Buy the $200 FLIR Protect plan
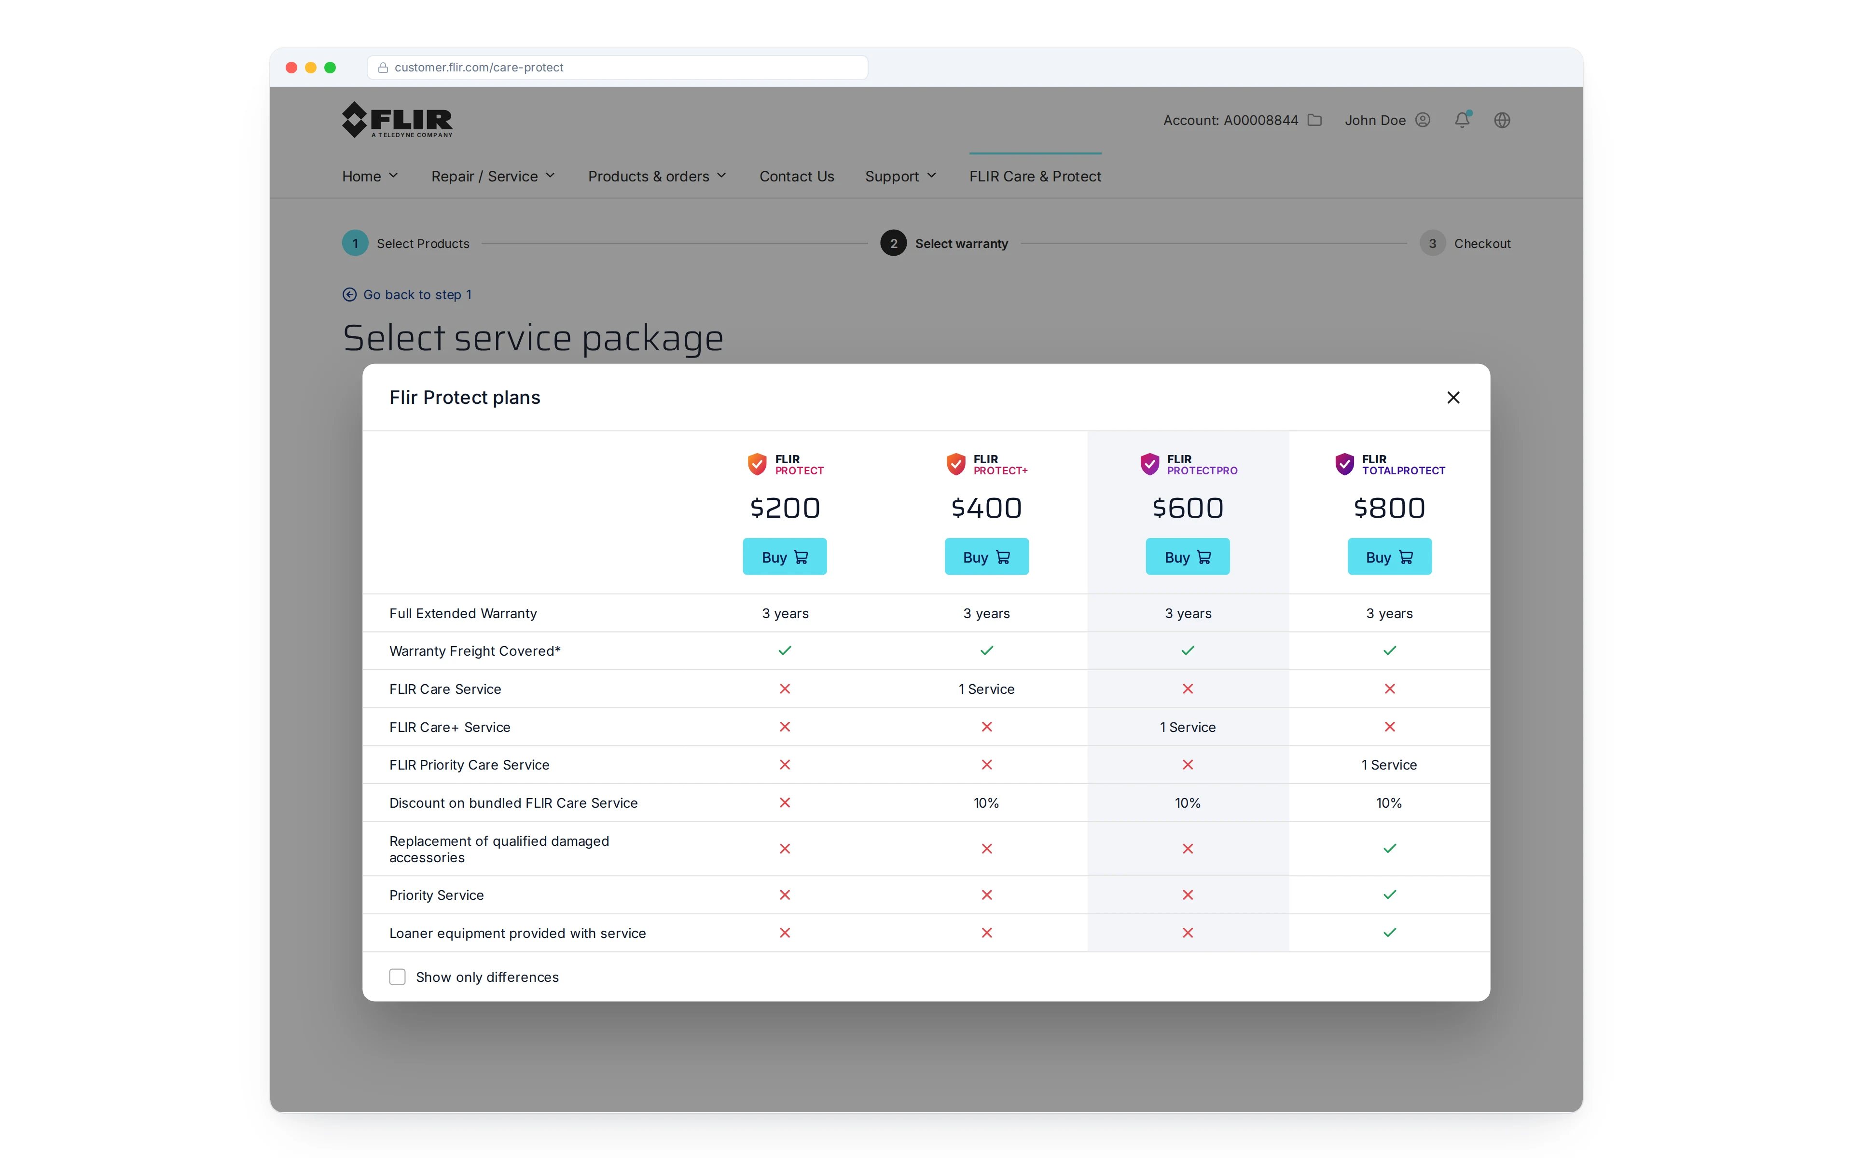This screenshot has height=1158, width=1853. point(784,557)
